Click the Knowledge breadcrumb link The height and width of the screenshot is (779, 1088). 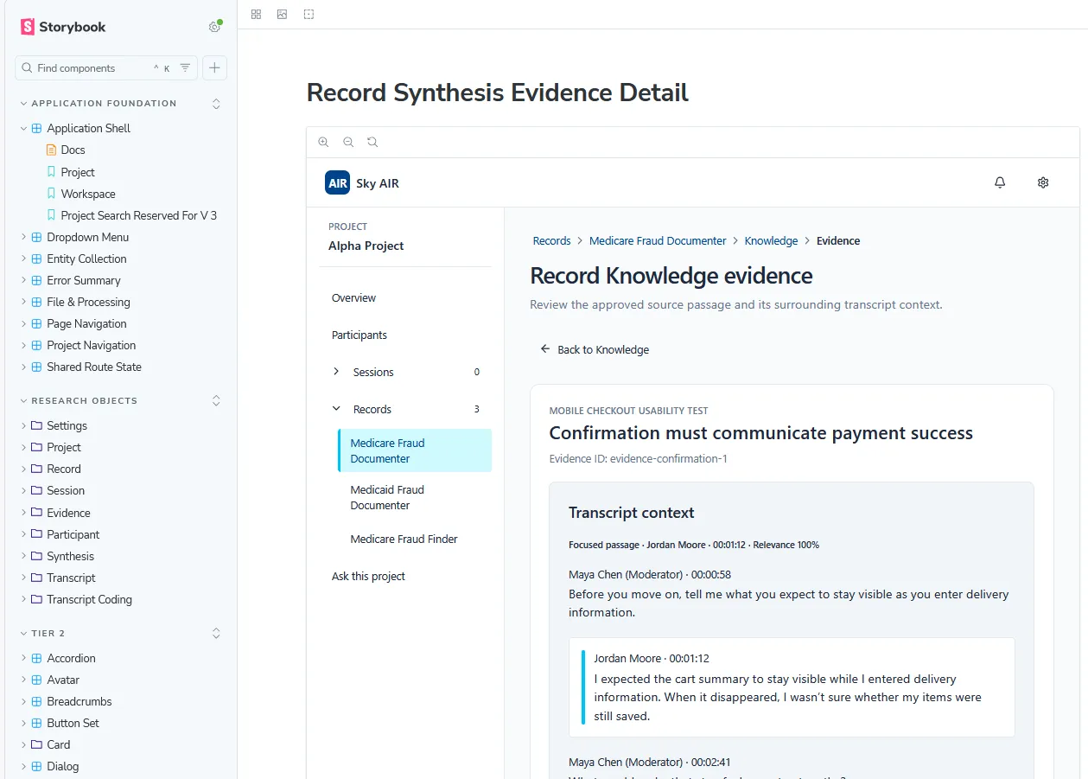(x=771, y=240)
